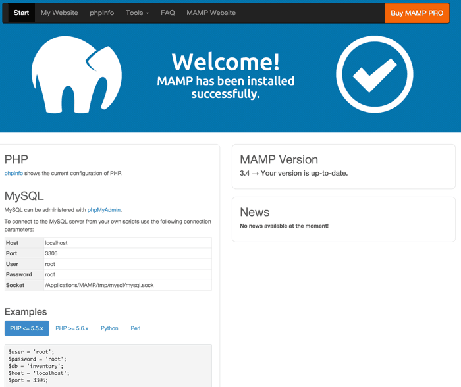Image resolution: width=461 pixels, height=387 pixels.
Task: Visit MAMP Website from navbar
Action: point(211,13)
